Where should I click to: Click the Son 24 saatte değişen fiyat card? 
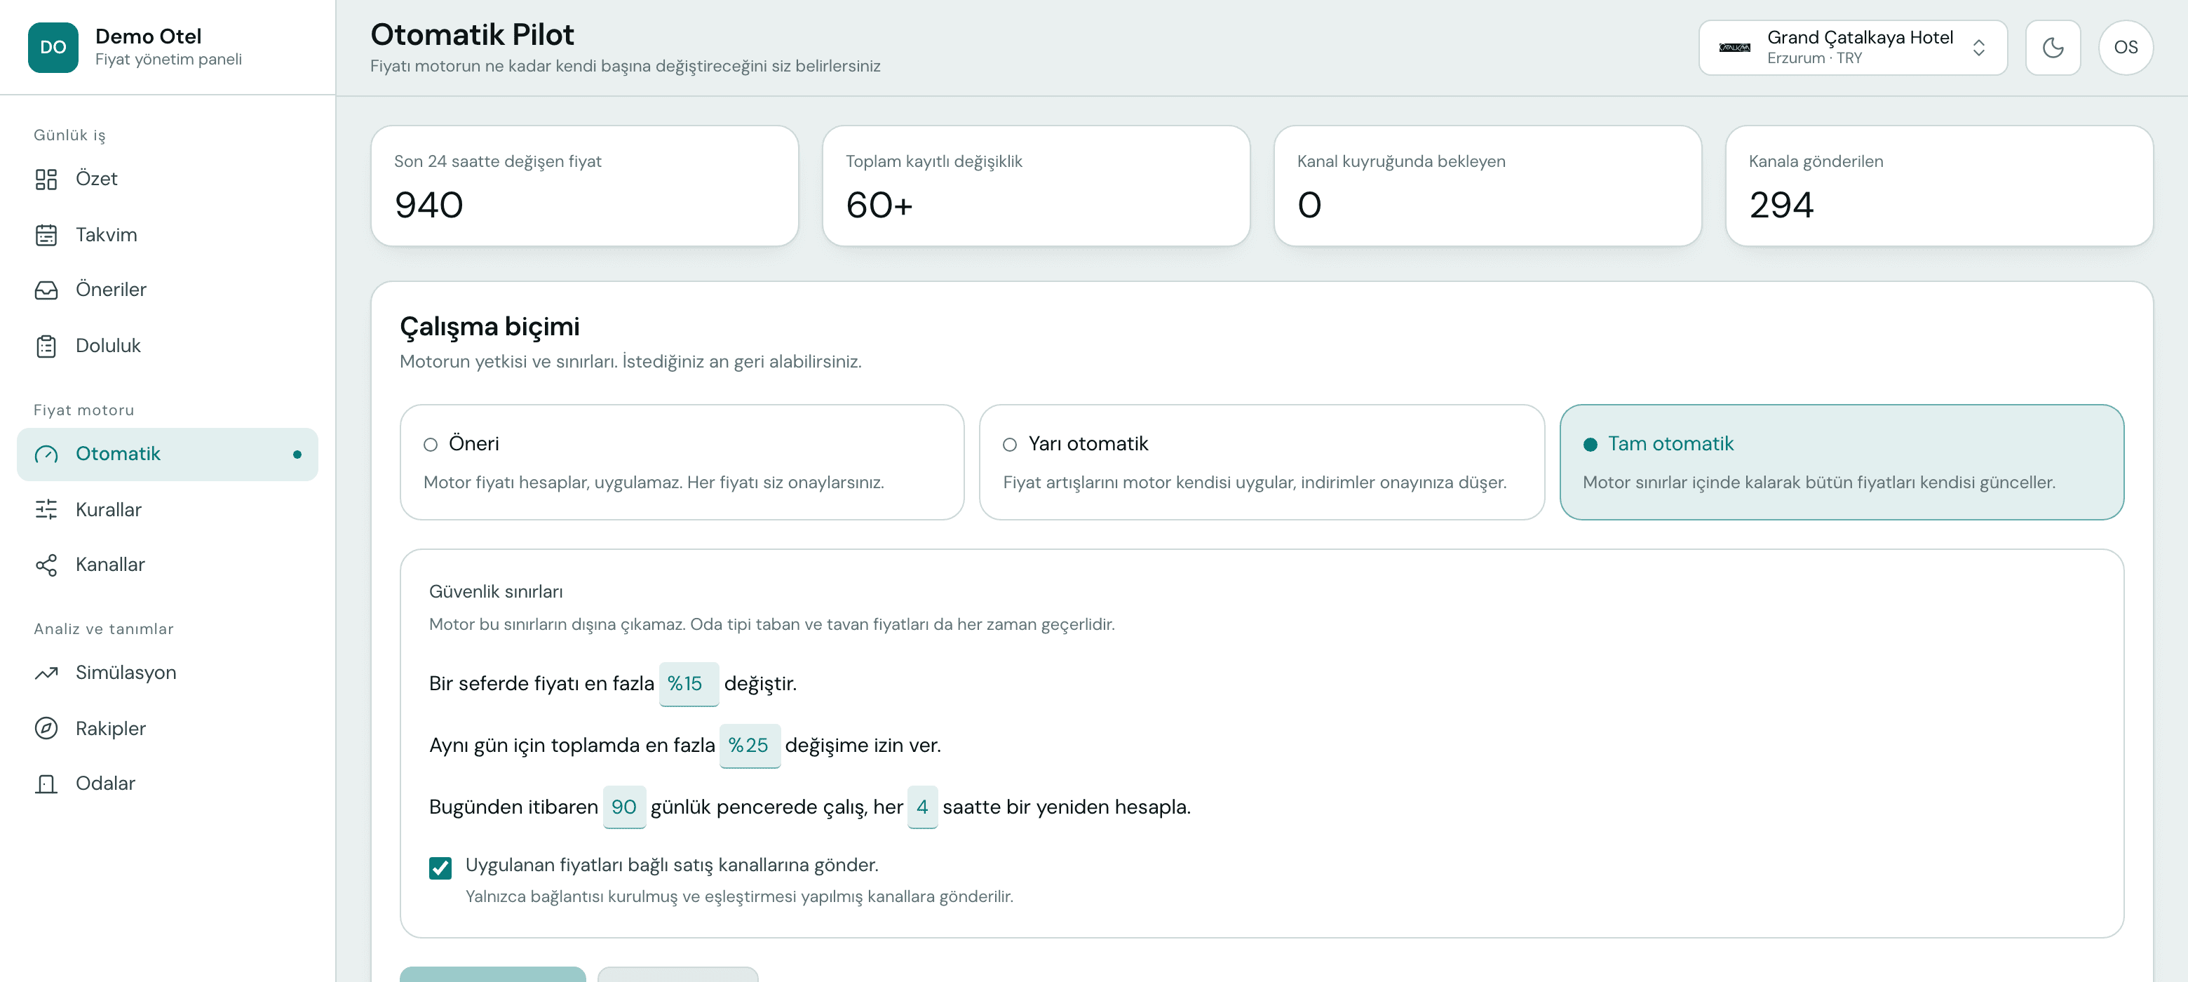click(584, 186)
